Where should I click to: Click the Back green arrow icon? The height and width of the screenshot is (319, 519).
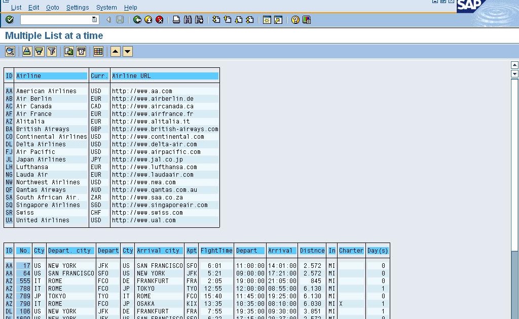coord(137,20)
